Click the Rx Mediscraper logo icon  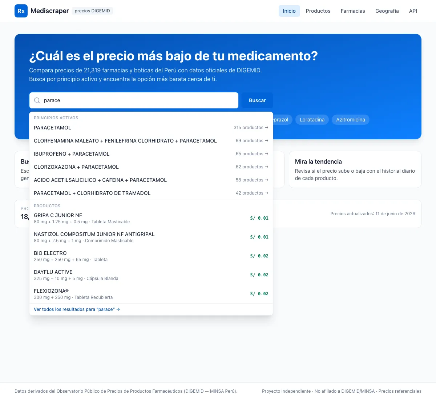[21, 11]
